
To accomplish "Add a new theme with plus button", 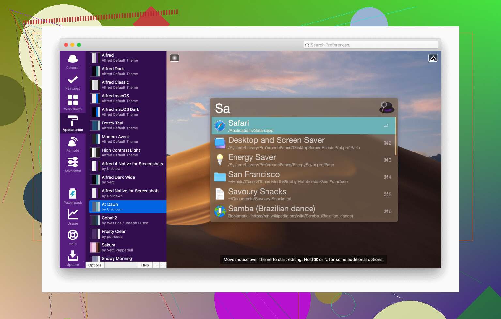I will coord(156,265).
